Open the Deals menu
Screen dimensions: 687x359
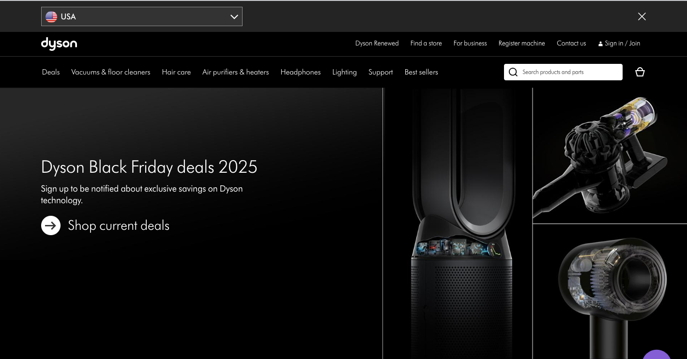coord(51,72)
